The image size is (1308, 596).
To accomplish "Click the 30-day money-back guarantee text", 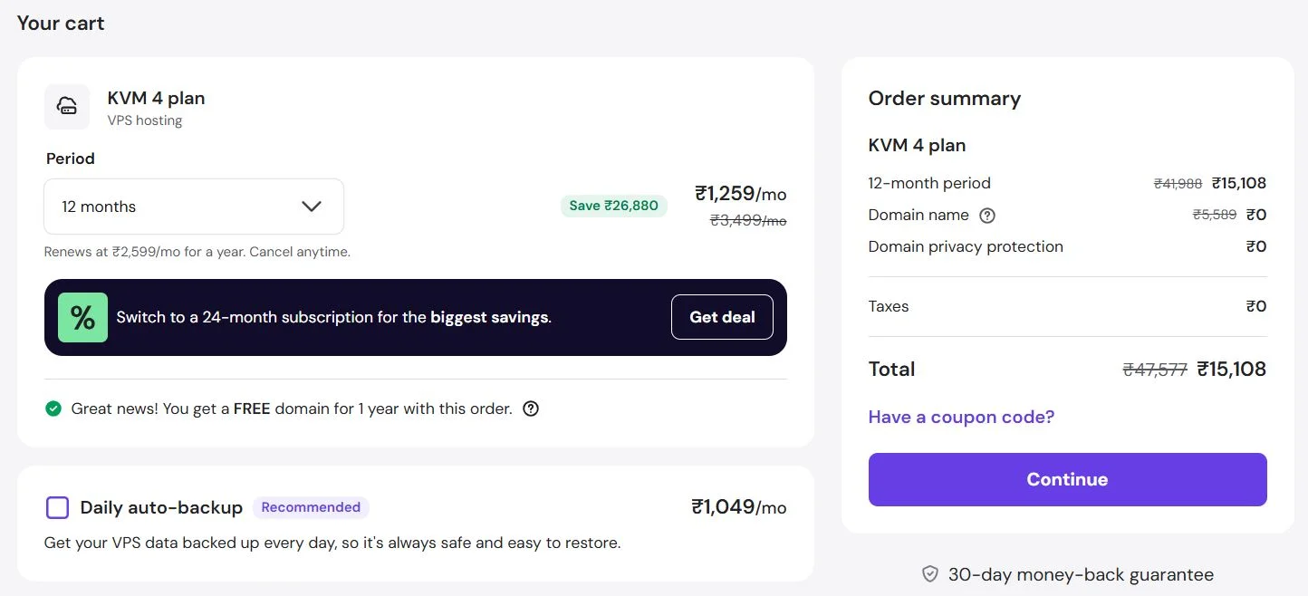I will pos(1081,574).
